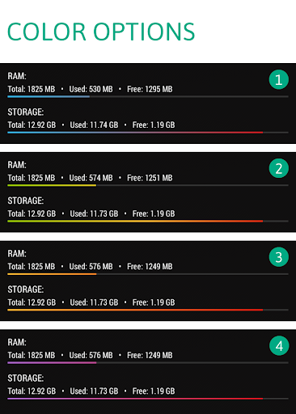Click the 'Used: 11.74 GB' storage text
Viewport: 296px width, 414px height.
94,125
